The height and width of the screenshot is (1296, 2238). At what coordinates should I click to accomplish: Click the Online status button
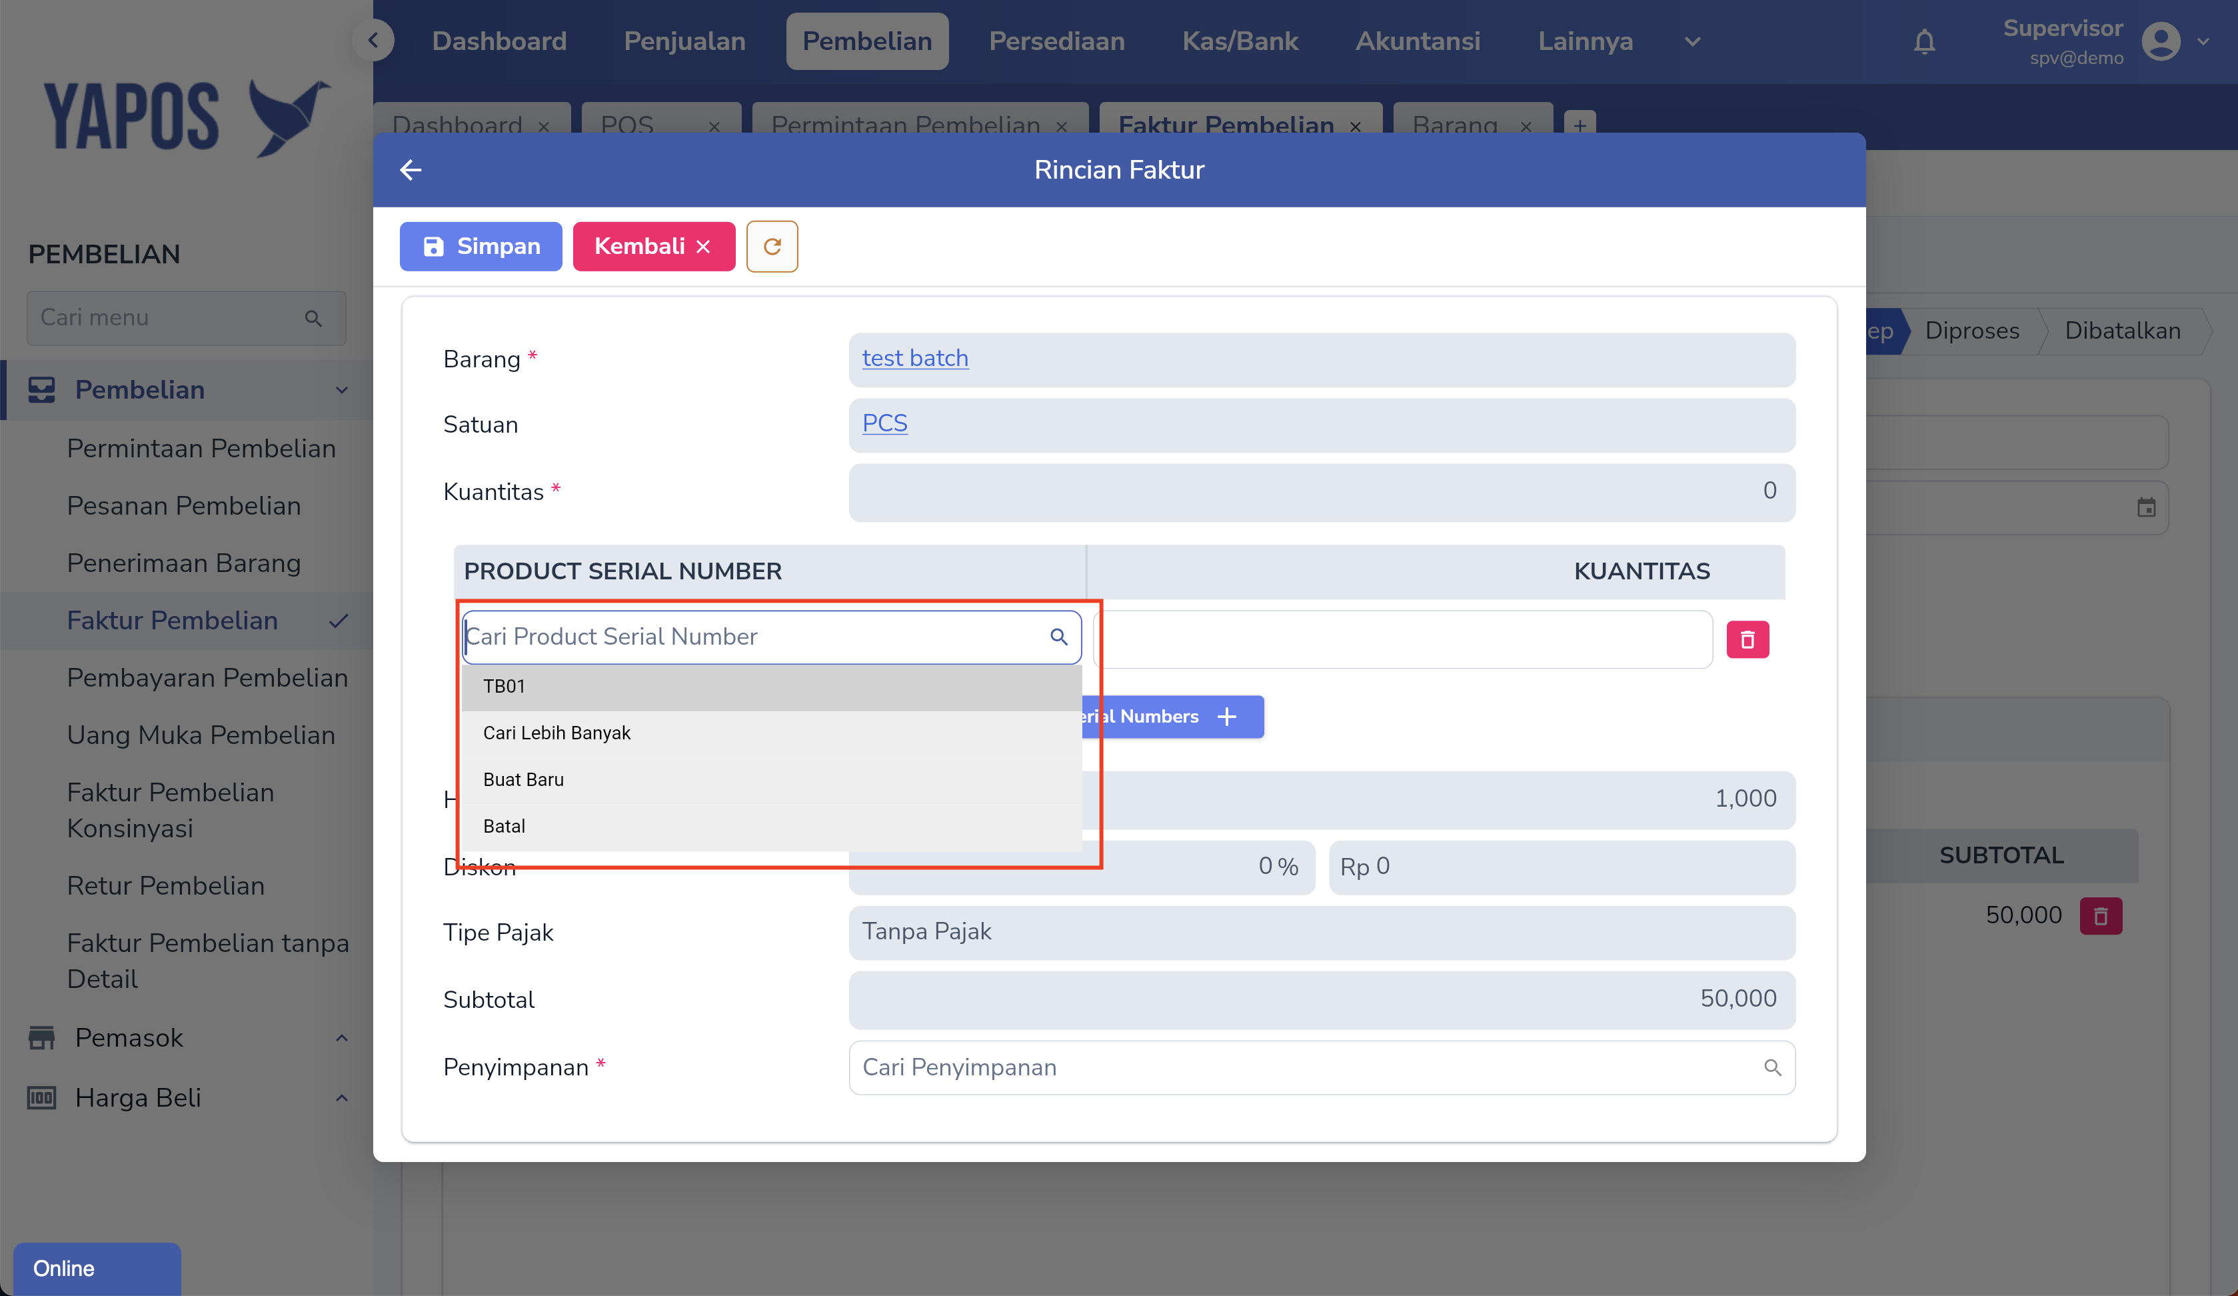click(x=97, y=1269)
